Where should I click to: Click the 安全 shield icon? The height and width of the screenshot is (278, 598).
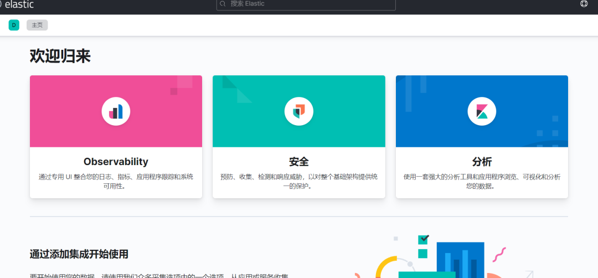click(x=298, y=111)
